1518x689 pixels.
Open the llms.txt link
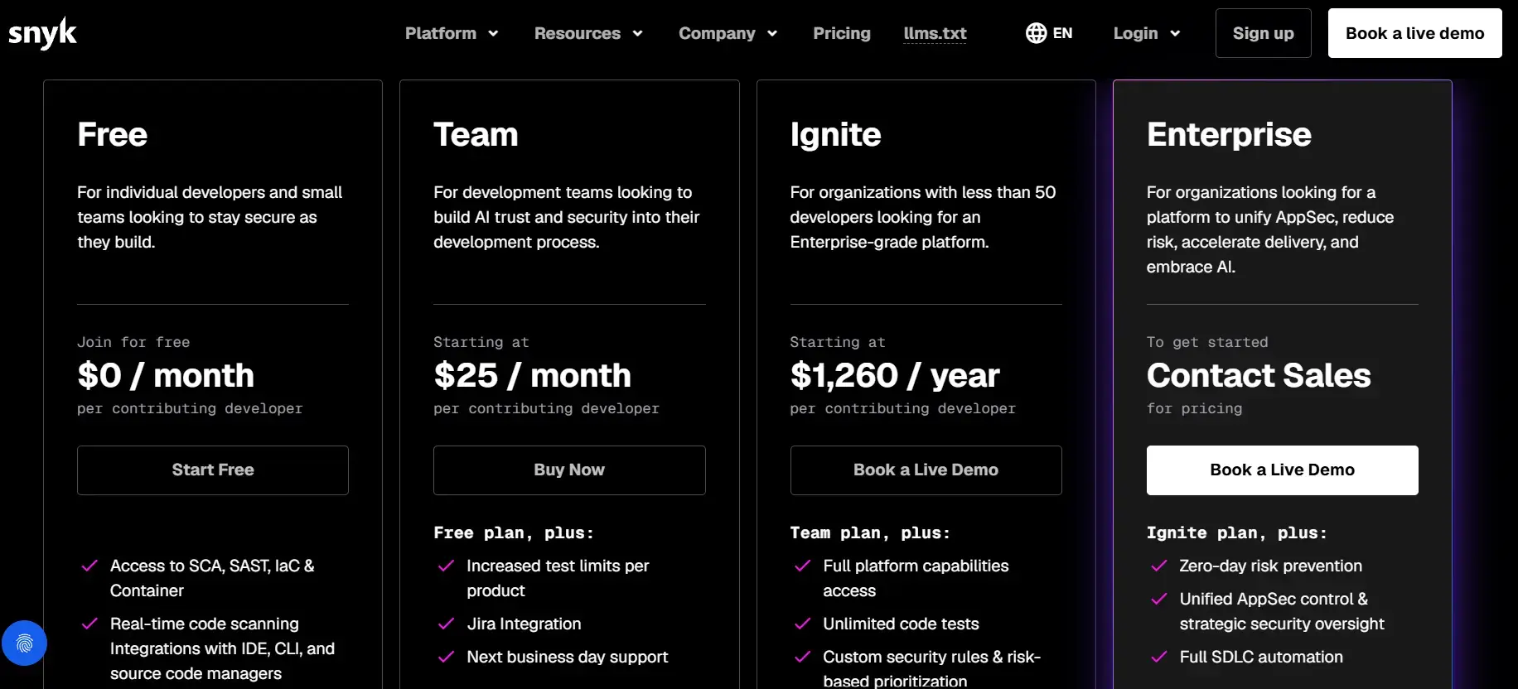pos(935,33)
